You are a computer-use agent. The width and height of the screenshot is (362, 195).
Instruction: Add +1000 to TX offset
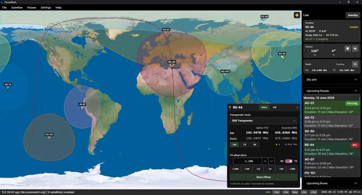pyautogui.click(x=235, y=169)
